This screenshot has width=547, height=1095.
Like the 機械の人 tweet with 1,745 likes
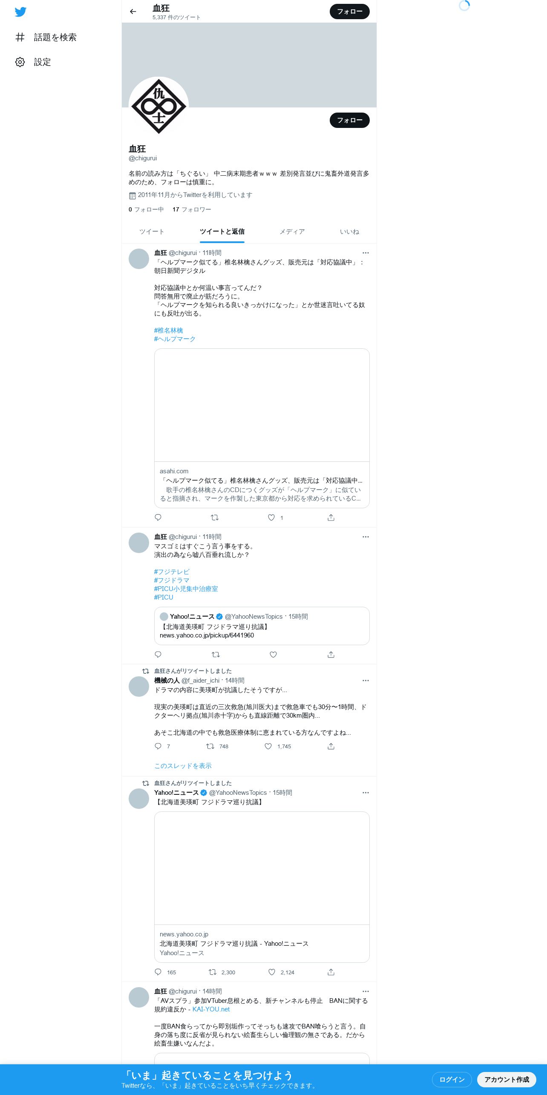(268, 746)
